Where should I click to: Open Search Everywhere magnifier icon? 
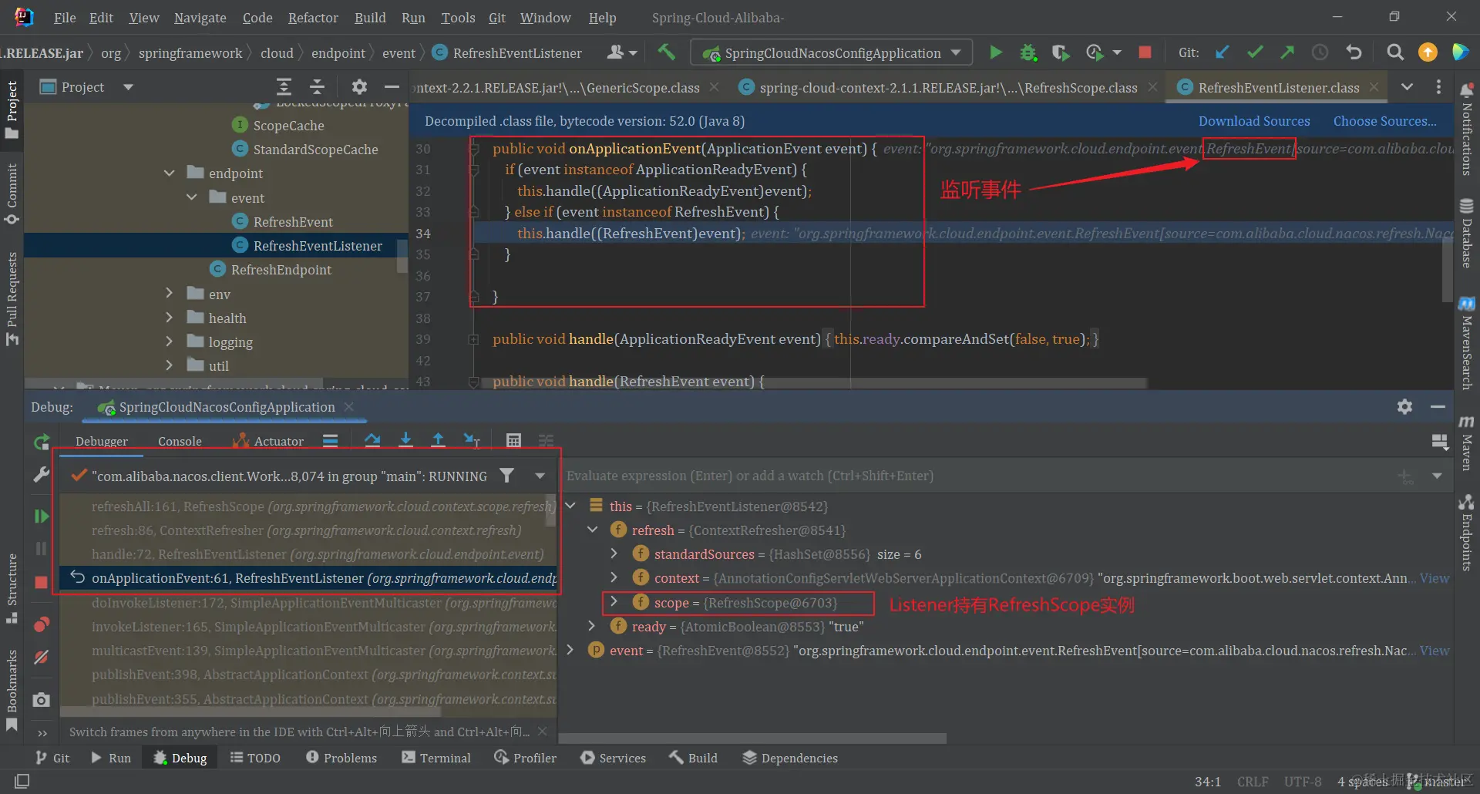[x=1394, y=52]
